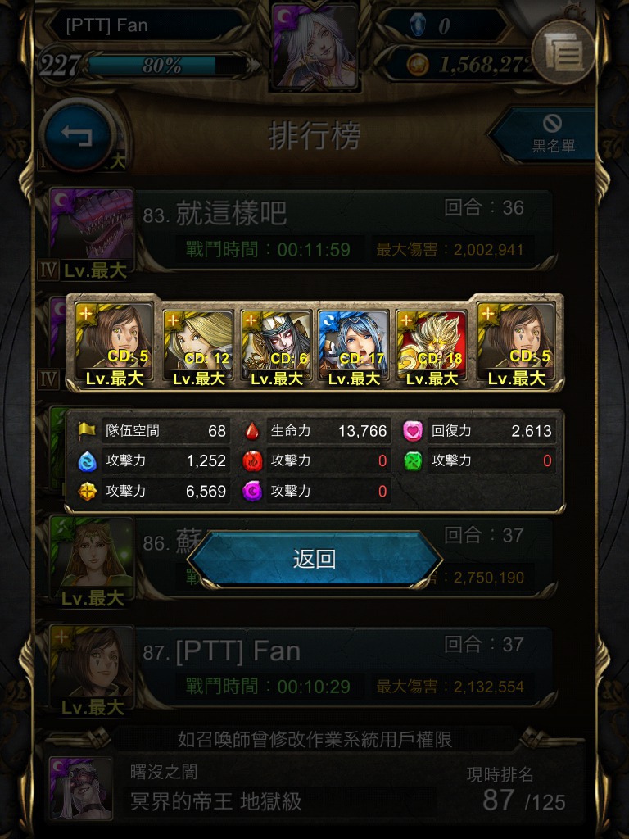The width and height of the screenshot is (629, 839).
Task: Click the 返回 return button
Action: pos(314,559)
